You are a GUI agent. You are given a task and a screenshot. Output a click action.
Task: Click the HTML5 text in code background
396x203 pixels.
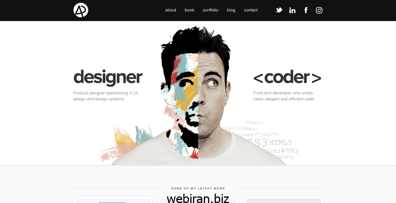coord(281,142)
